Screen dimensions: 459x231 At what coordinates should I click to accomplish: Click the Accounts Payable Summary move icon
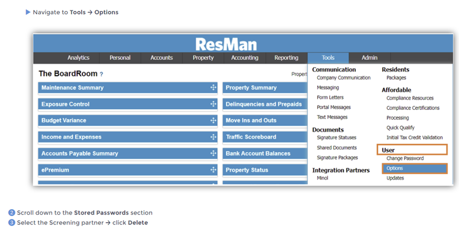pyautogui.click(x=213, y=153)
